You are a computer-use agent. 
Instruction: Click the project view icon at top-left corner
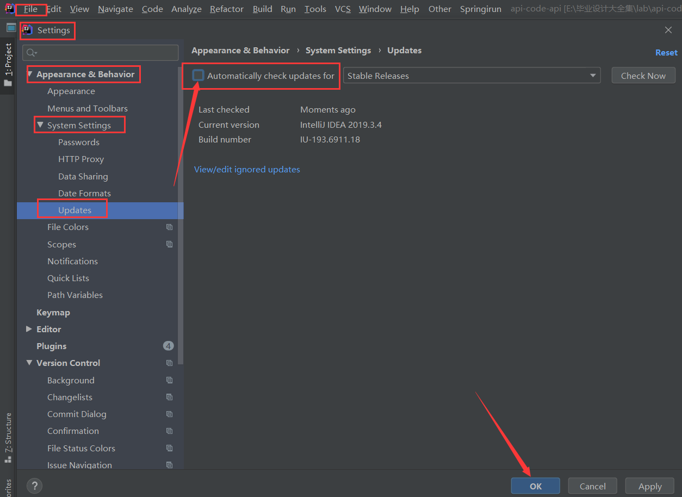point(11,27)
